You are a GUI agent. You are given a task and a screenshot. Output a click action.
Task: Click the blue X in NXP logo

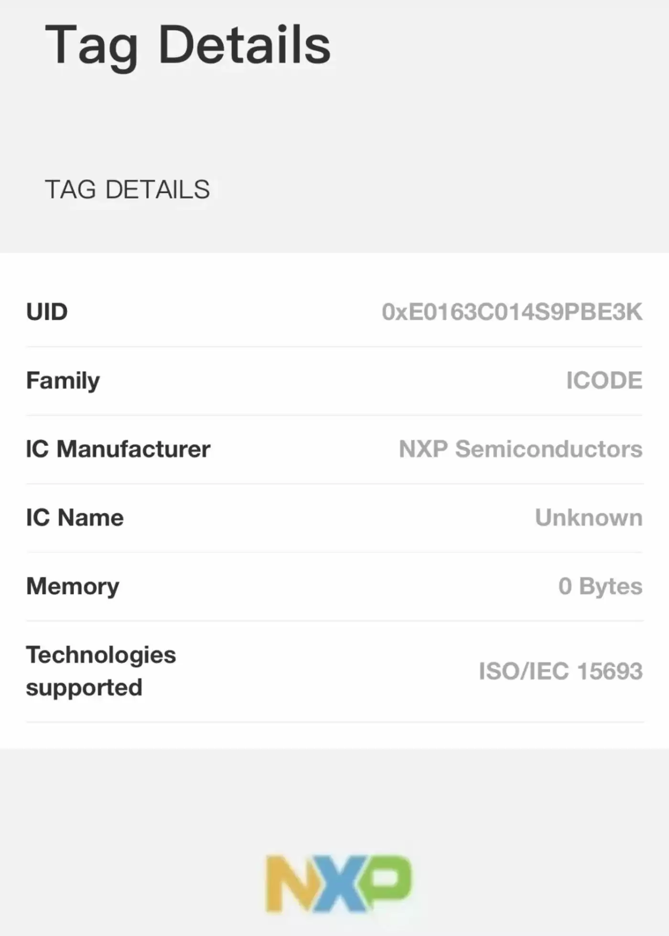(340, 883)
